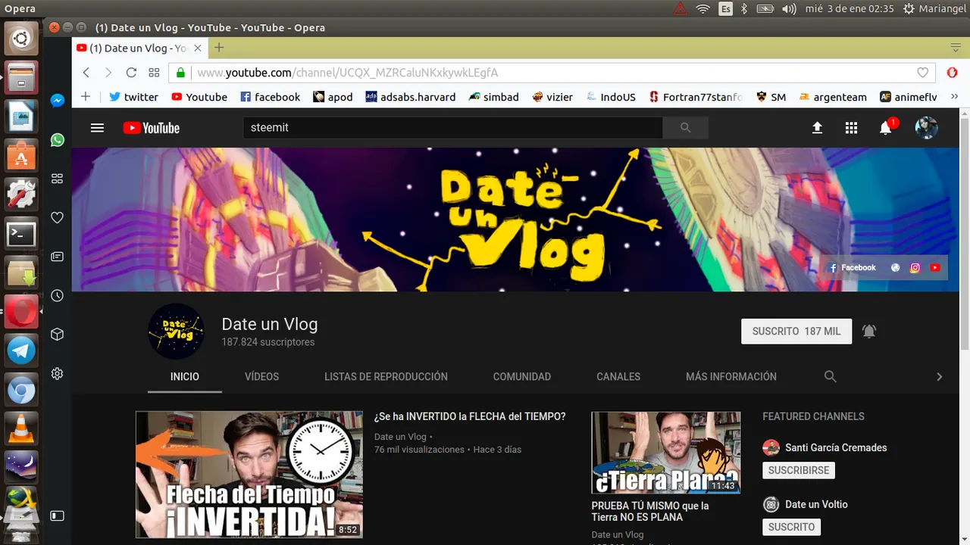Image resolution: width=970 pixels, height=545 pixels.
Task: Open a new tab with plus button
Action: point(219,48)
